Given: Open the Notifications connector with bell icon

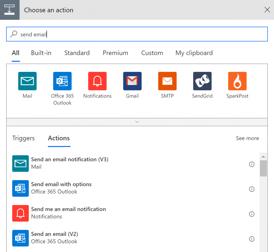Looking at the screenshot, I should pos(97,81).
